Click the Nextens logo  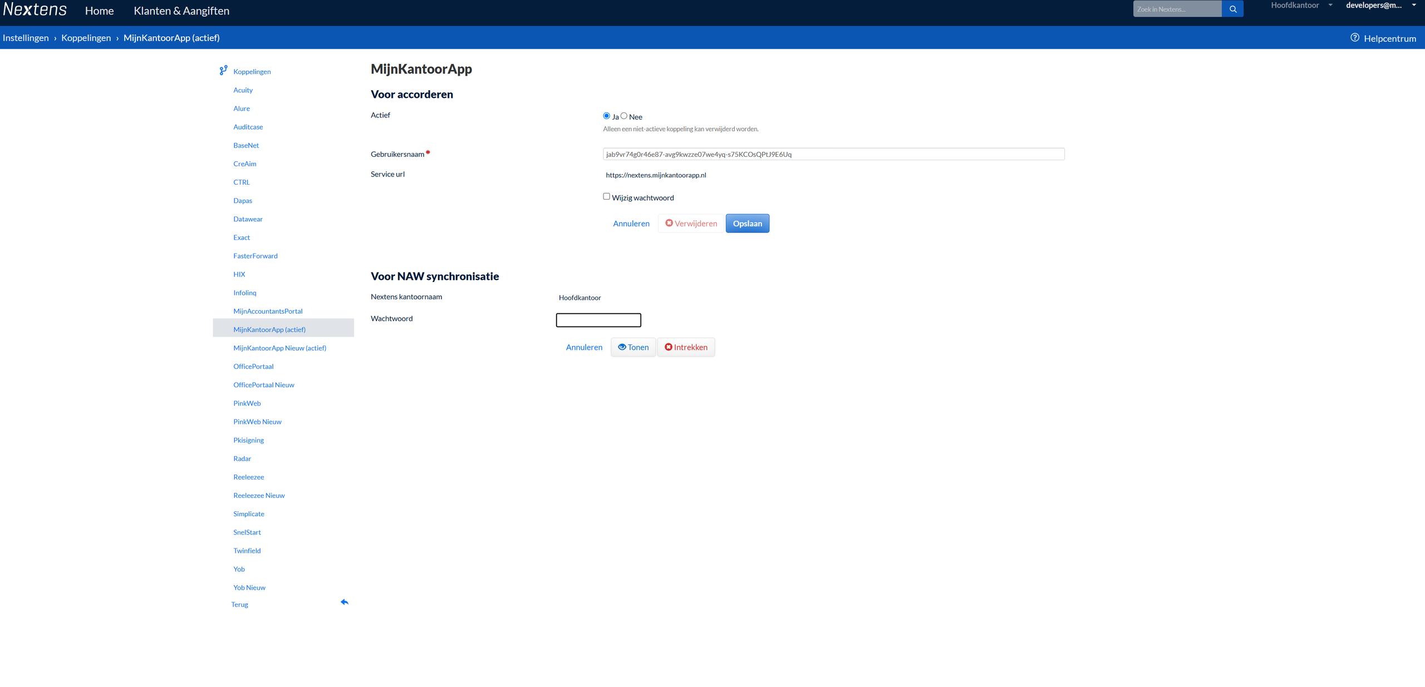coord(35,9)
